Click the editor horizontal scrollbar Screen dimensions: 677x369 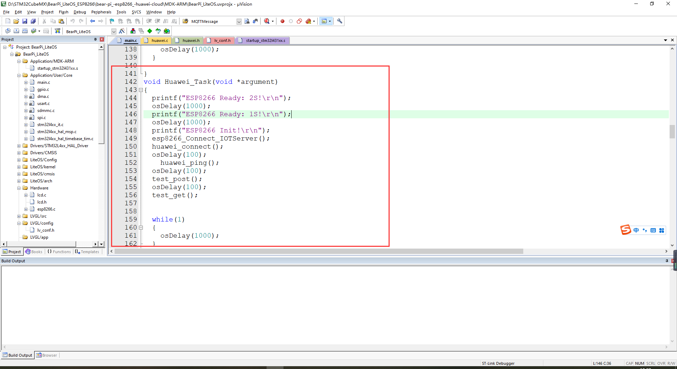[x=319, y=251]
